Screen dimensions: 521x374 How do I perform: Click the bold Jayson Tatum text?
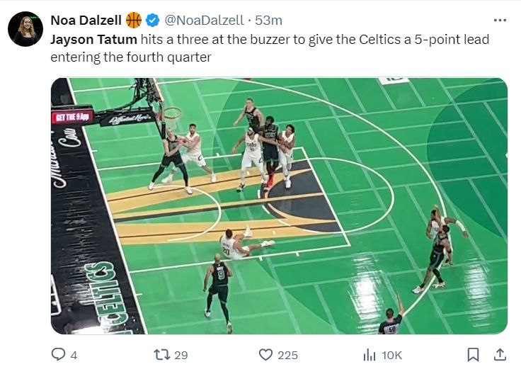[93, 40]
